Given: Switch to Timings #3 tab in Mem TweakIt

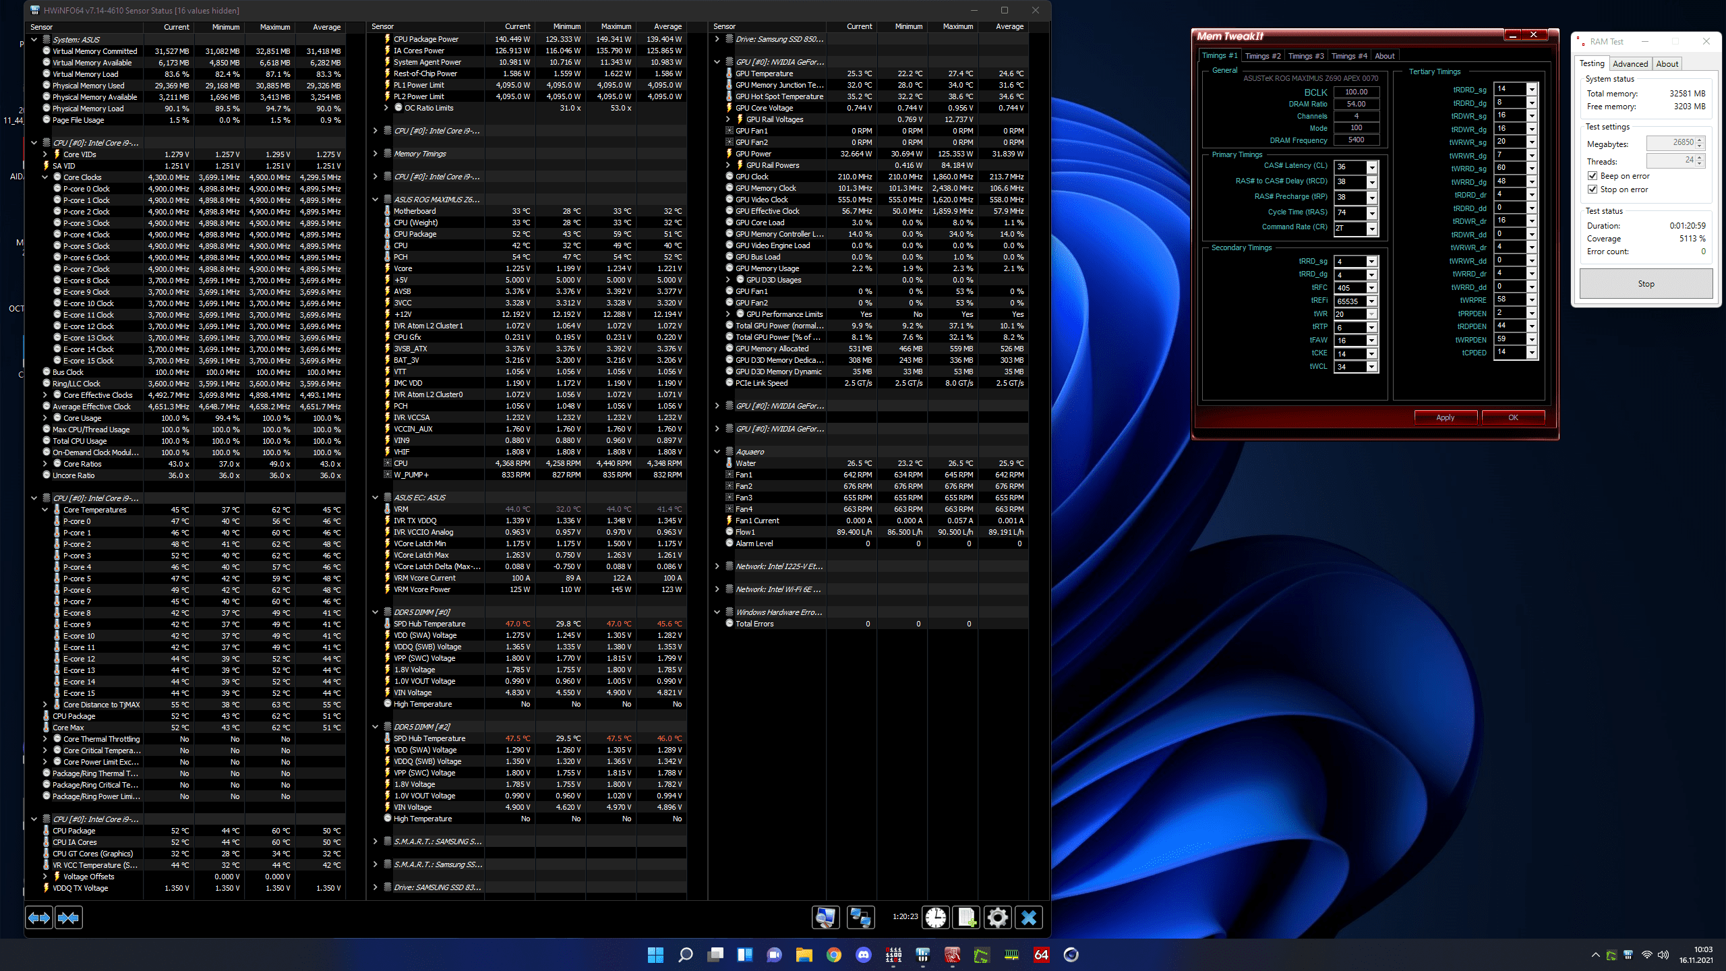Looking at the screenshot, I should [1305, 56].
